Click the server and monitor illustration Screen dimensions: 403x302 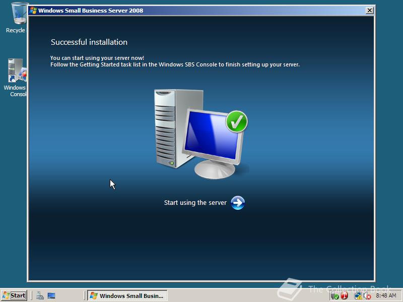201,134
